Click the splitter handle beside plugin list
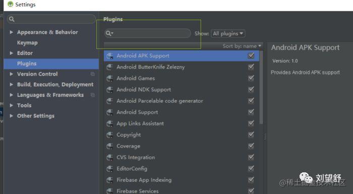This screenshot has height=194, width=353. (x=265, y=137)
